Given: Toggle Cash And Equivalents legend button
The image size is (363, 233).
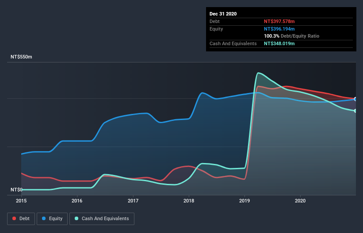Looking at the screenshot, I should coord(102,219).
